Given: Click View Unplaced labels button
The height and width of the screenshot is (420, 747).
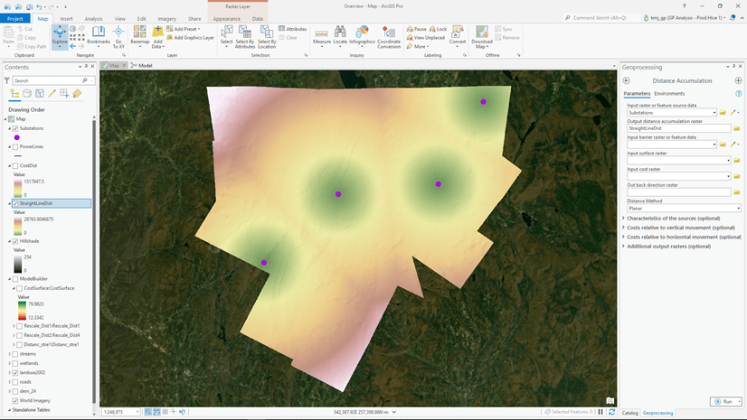Looking at the screenshot, I should [x=425, y=38].
